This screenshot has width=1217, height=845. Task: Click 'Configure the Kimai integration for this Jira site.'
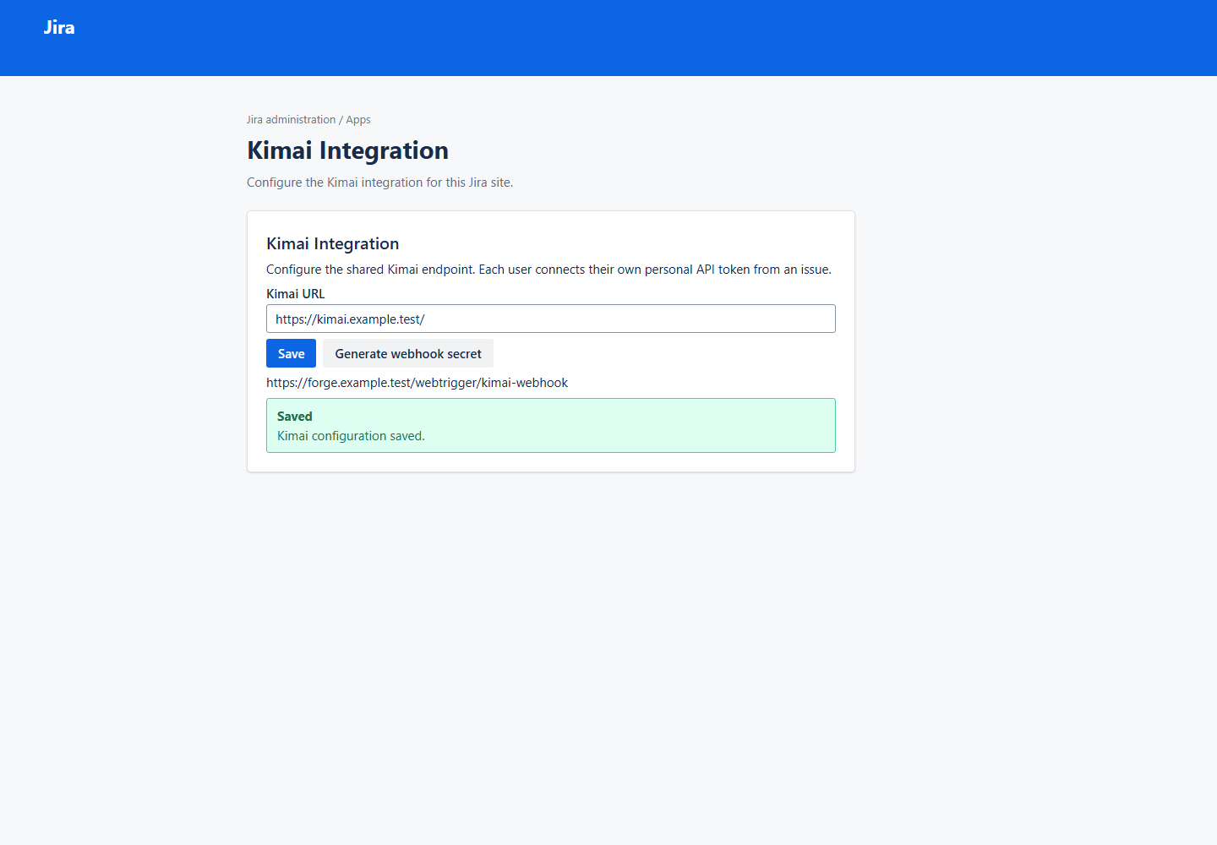click(x=379, y=183)
